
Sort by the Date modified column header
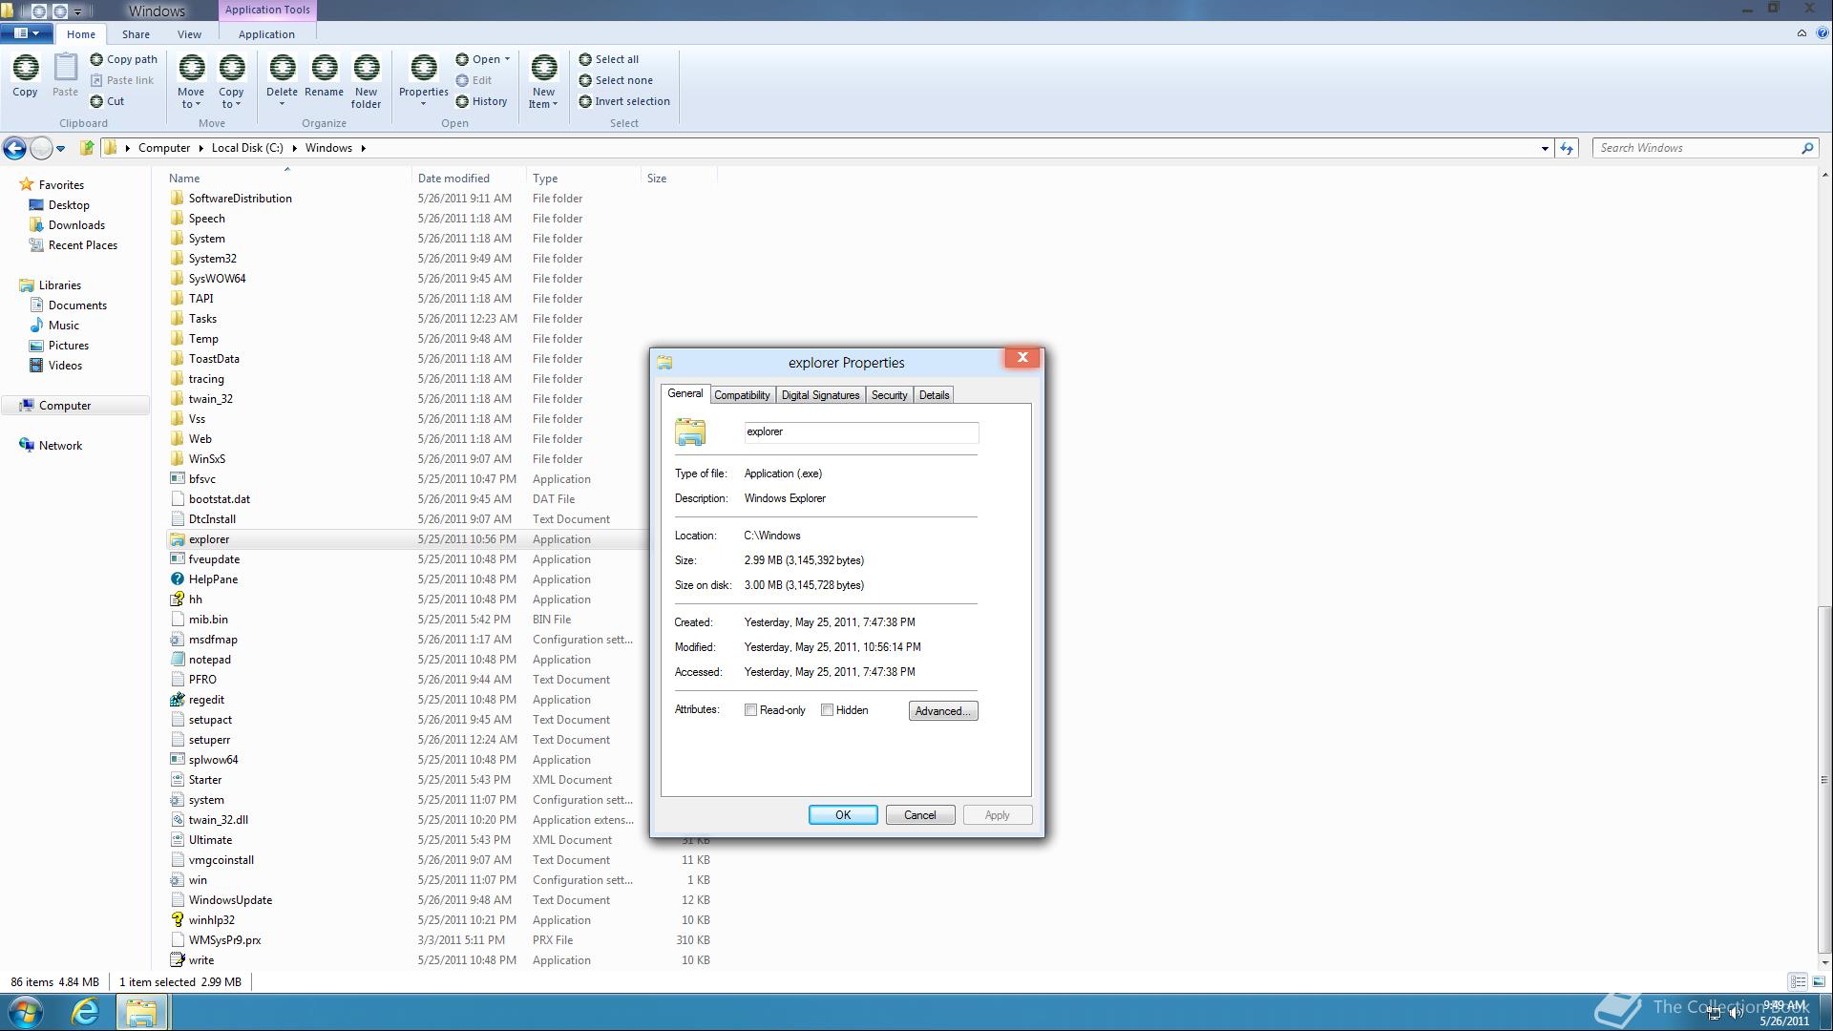coord(468,179)
